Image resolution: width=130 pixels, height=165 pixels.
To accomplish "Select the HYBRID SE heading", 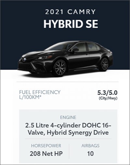I will click(x=71, y=24).
